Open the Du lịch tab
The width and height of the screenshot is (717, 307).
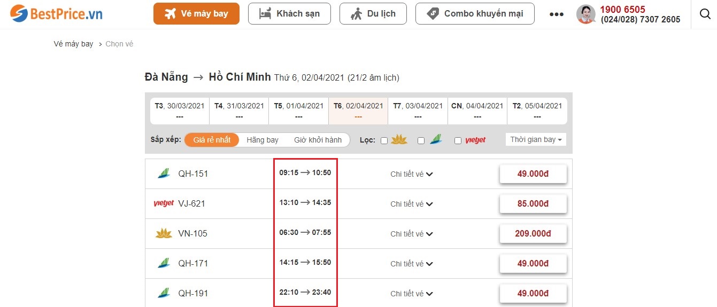coord(373,14)
